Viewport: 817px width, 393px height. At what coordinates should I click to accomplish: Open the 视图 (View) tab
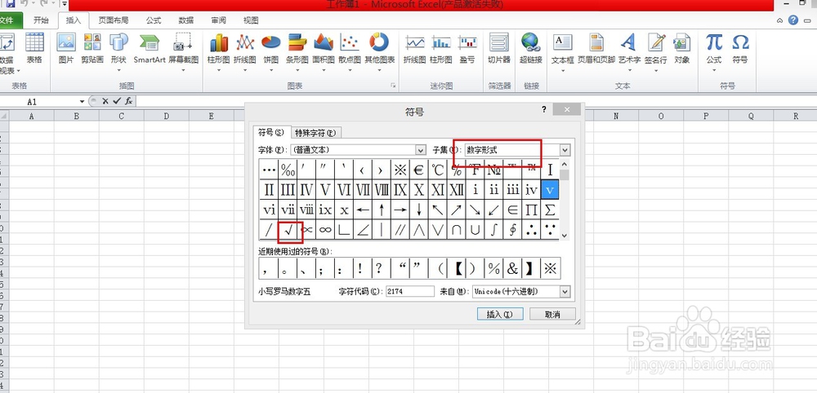tap(251, 20)
